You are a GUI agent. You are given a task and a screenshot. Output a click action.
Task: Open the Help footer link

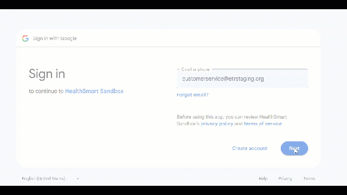click(x=263, y=178)
